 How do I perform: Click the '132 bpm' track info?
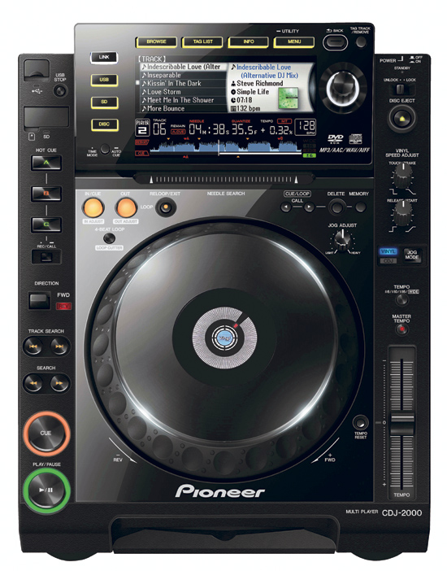[249, 108]
